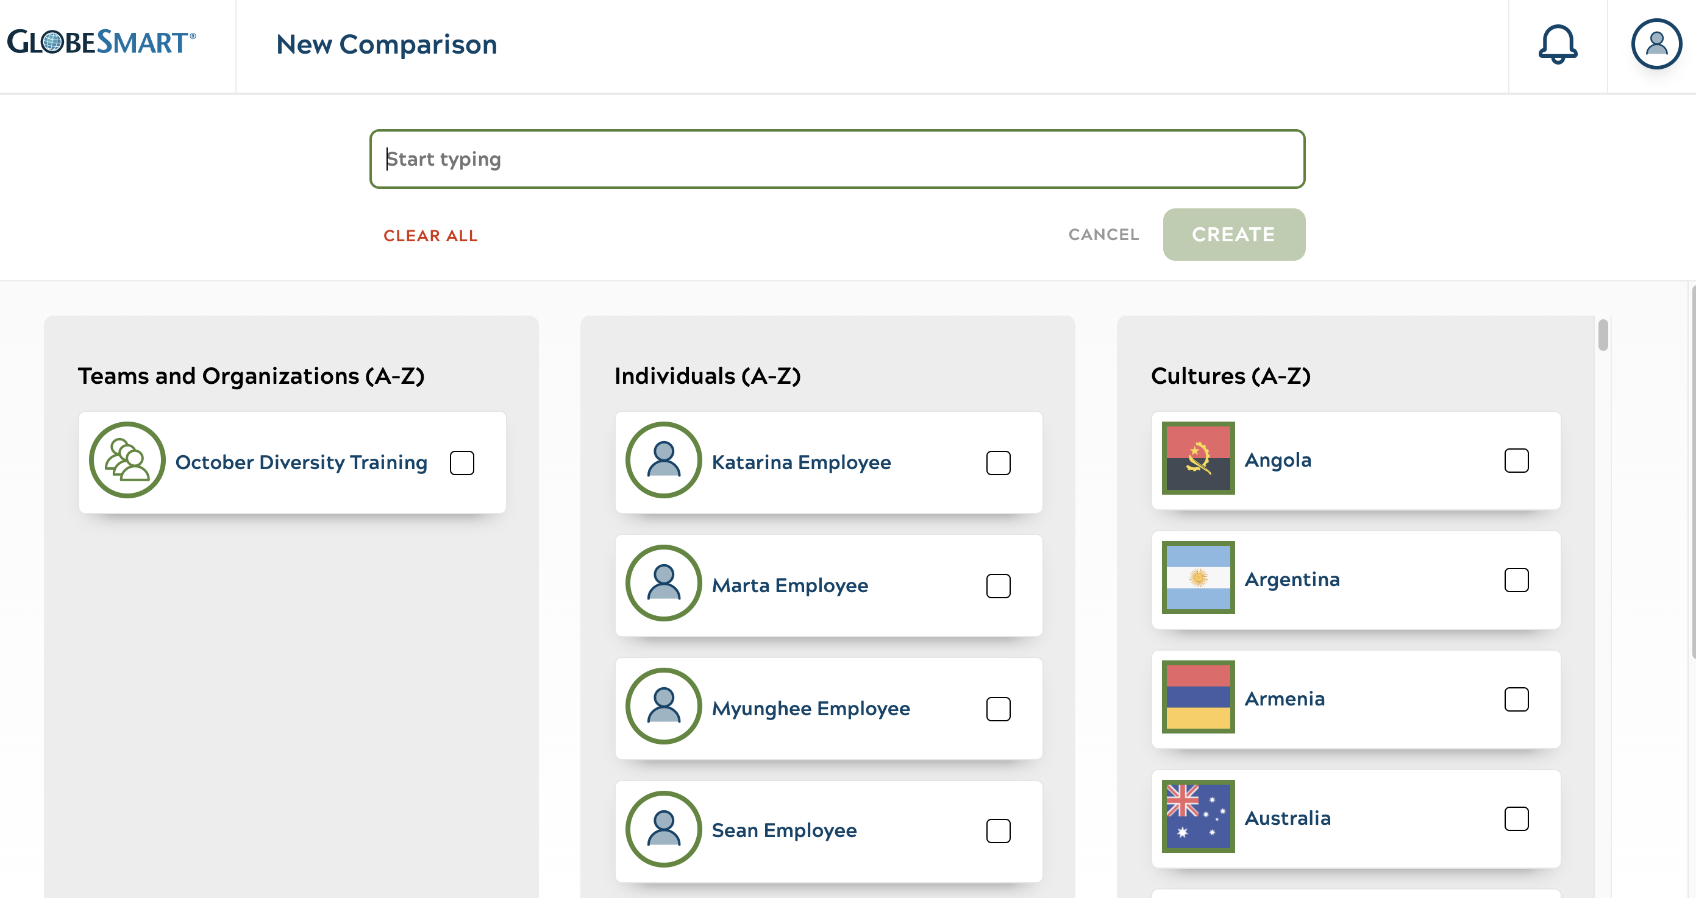Click Myunghee Employee's avatar icon
The image size is (1696, 898).
point(664,706)
